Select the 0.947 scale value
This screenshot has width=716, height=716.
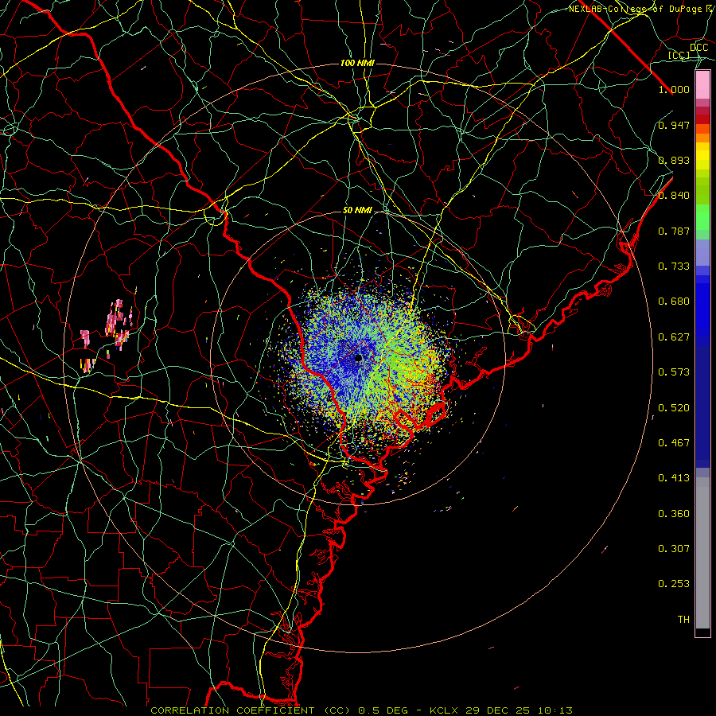point(674,125)
